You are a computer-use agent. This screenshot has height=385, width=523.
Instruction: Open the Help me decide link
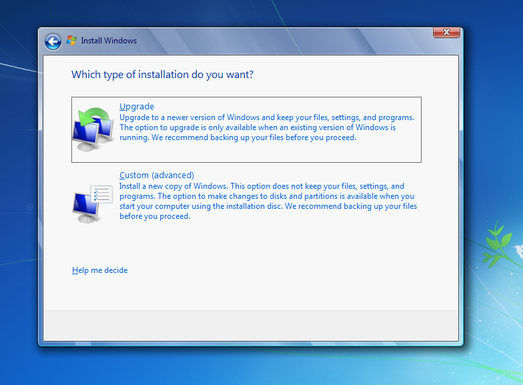click(x=100, y=270)
